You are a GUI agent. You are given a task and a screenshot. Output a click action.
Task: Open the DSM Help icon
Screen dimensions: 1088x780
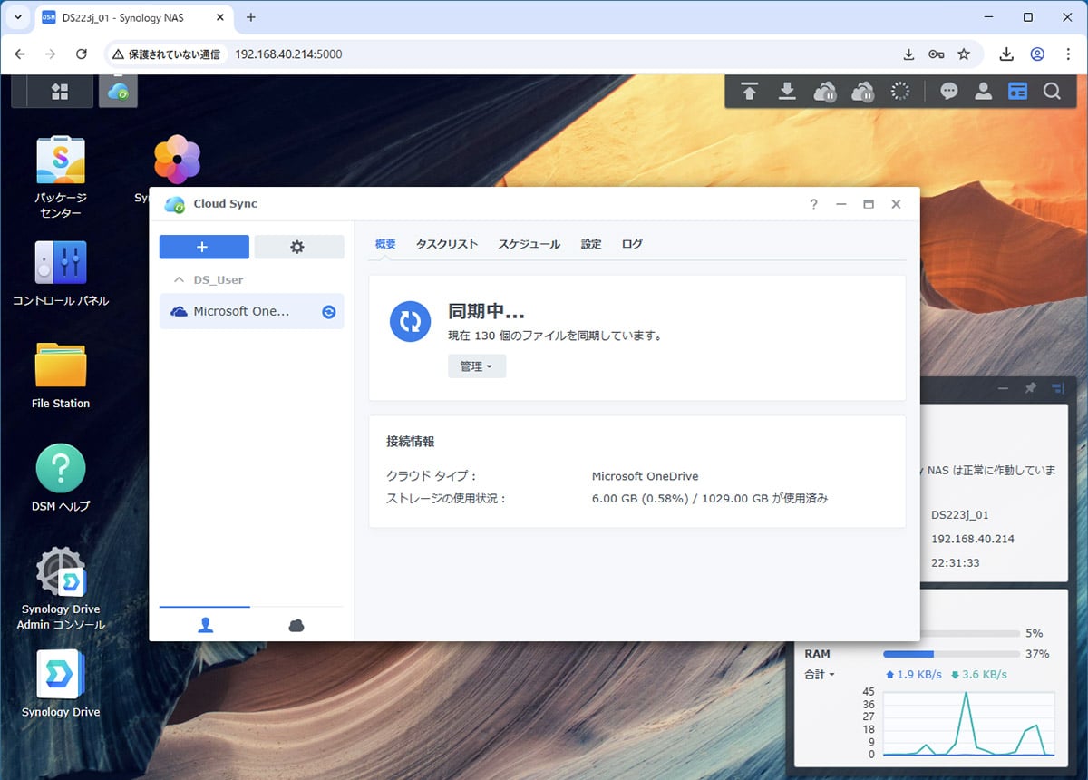pos(61,469)
